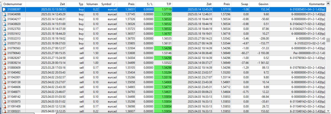
Task: Click the order icon beside 310388397
Action: 4,9
